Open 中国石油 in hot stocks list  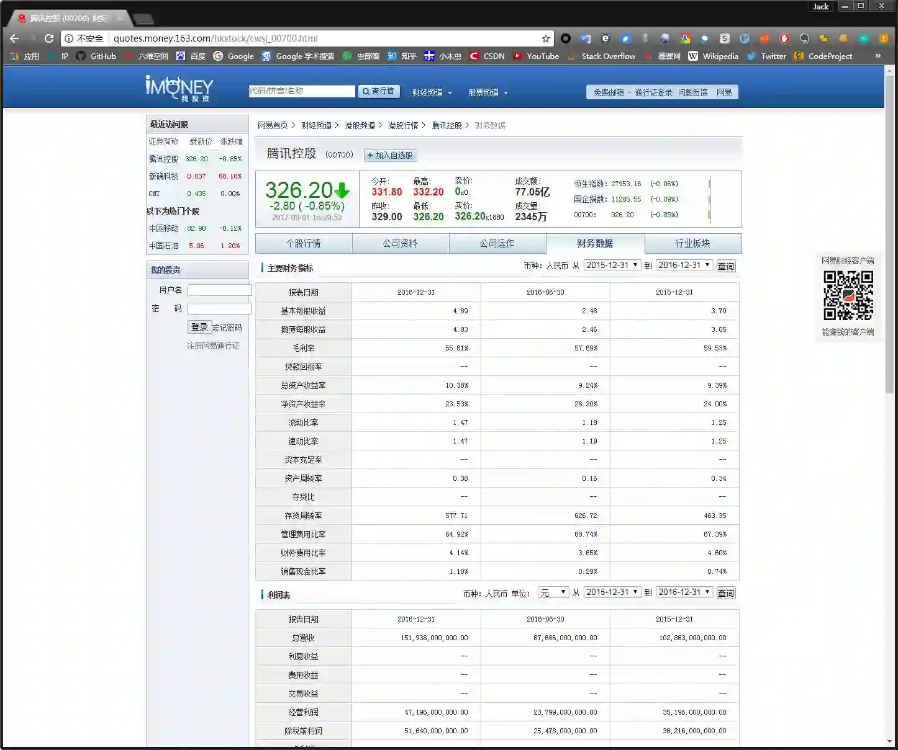(163, 246)
